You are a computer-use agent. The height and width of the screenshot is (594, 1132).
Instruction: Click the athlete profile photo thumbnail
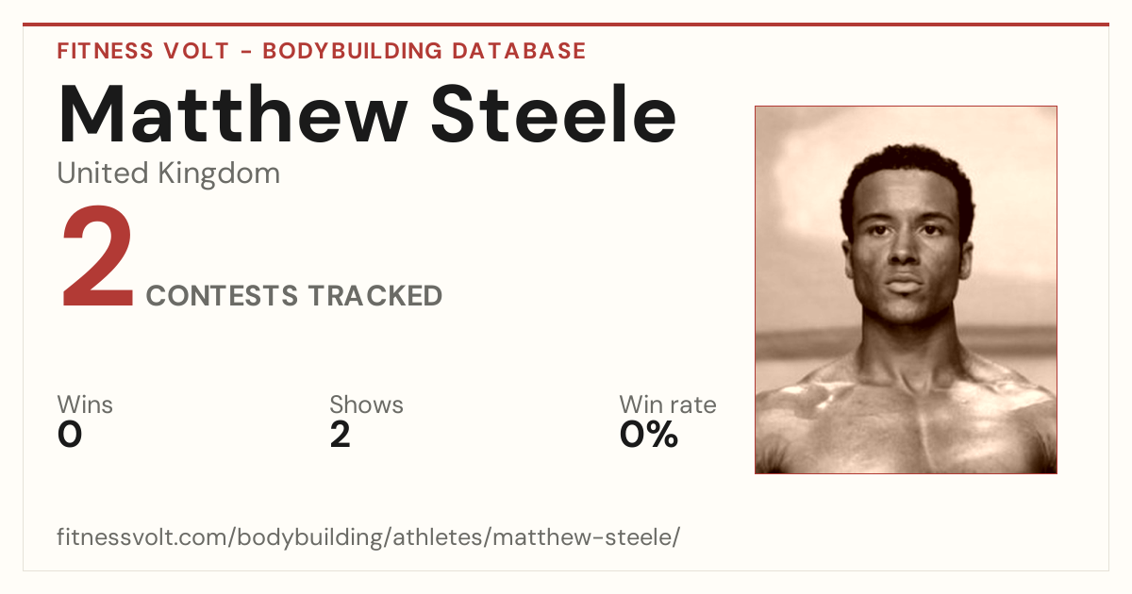906,289
